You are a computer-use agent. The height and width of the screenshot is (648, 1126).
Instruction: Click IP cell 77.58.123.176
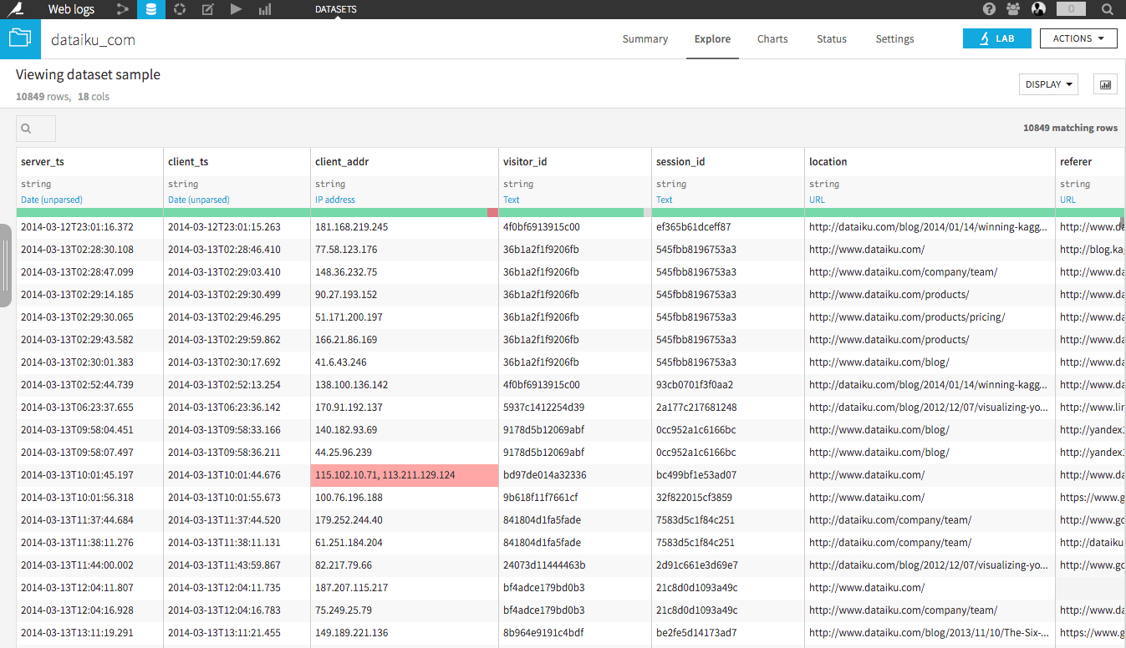coord(405,250)
